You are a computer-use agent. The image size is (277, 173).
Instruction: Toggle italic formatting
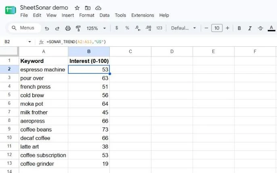coord(250,28)
